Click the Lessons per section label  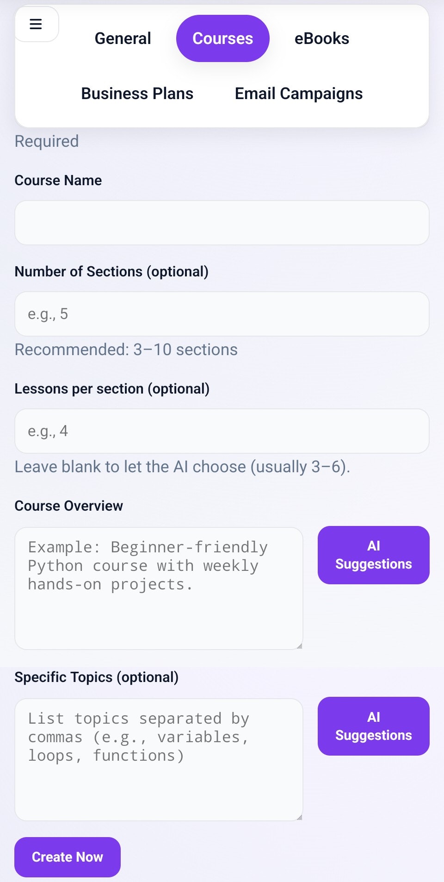coord(111,388)
